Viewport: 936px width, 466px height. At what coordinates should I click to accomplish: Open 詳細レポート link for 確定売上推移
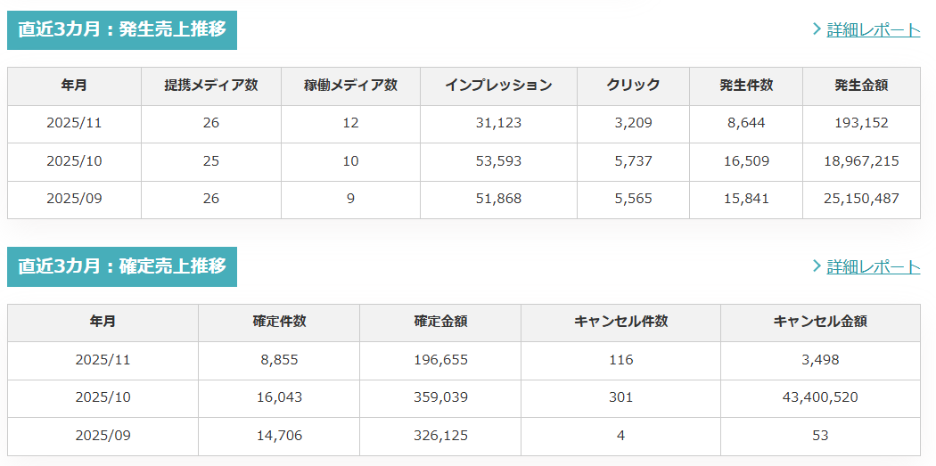point(873,266)
